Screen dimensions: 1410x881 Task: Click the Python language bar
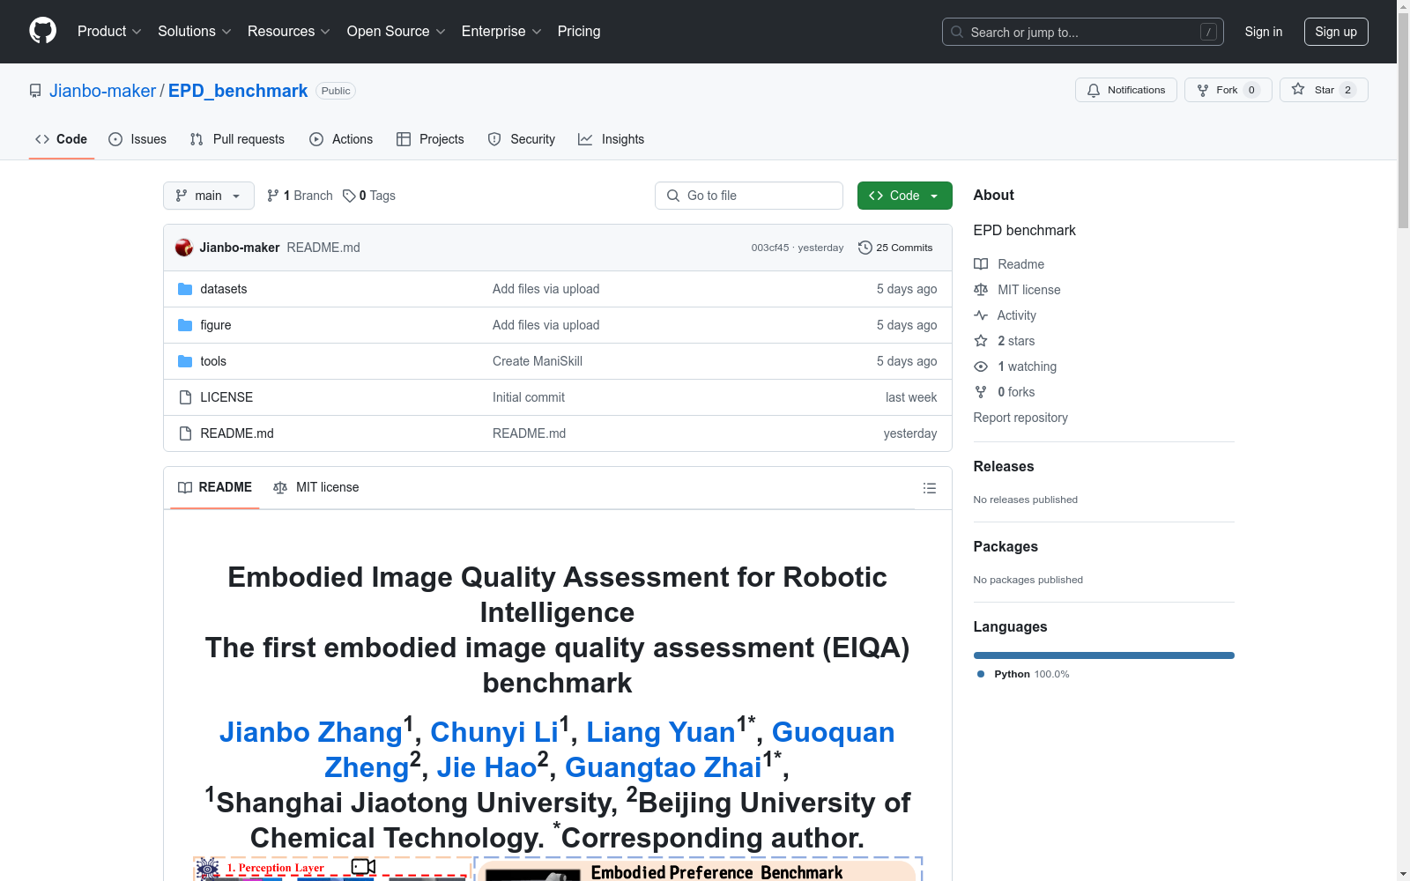(1104, 655)
